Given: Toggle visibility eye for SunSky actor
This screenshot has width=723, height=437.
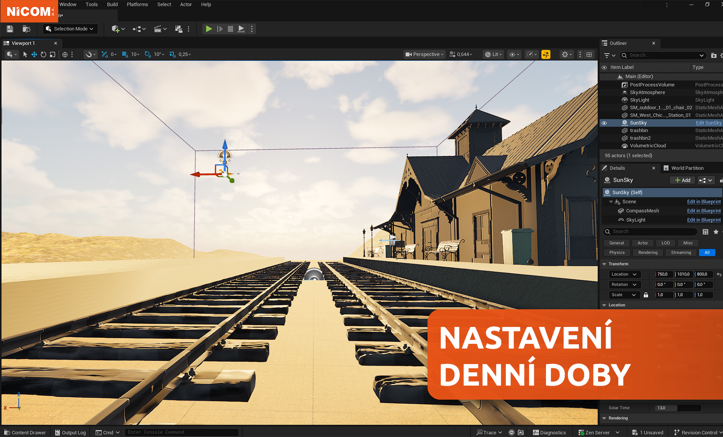Looking at the screenshot, I should (x=604, y=123).
